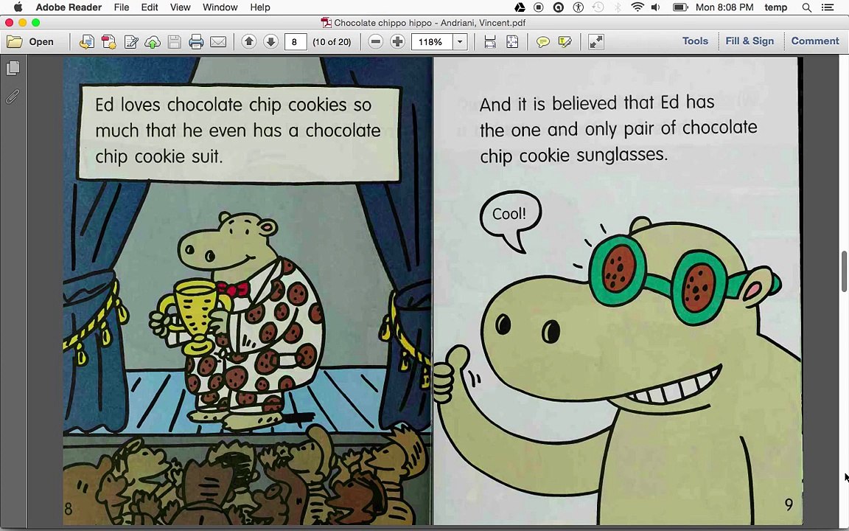Open a file with the Open button
The image size is (849, 531).
click(30, 42)
